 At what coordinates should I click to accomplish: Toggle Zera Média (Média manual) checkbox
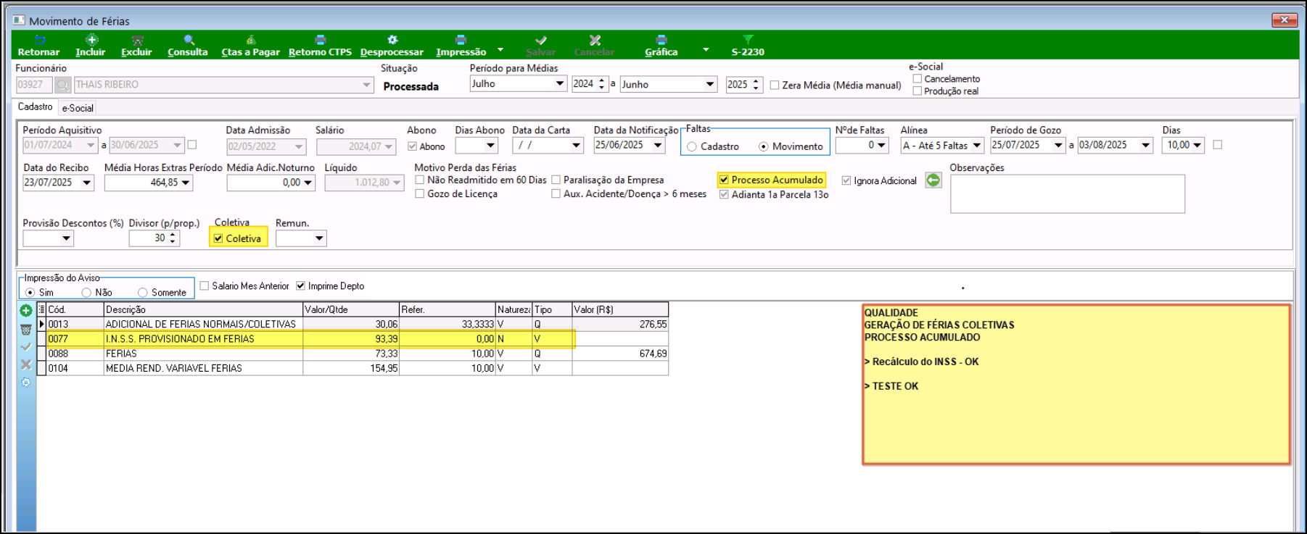pyautogui.click(x=775, y=85)
